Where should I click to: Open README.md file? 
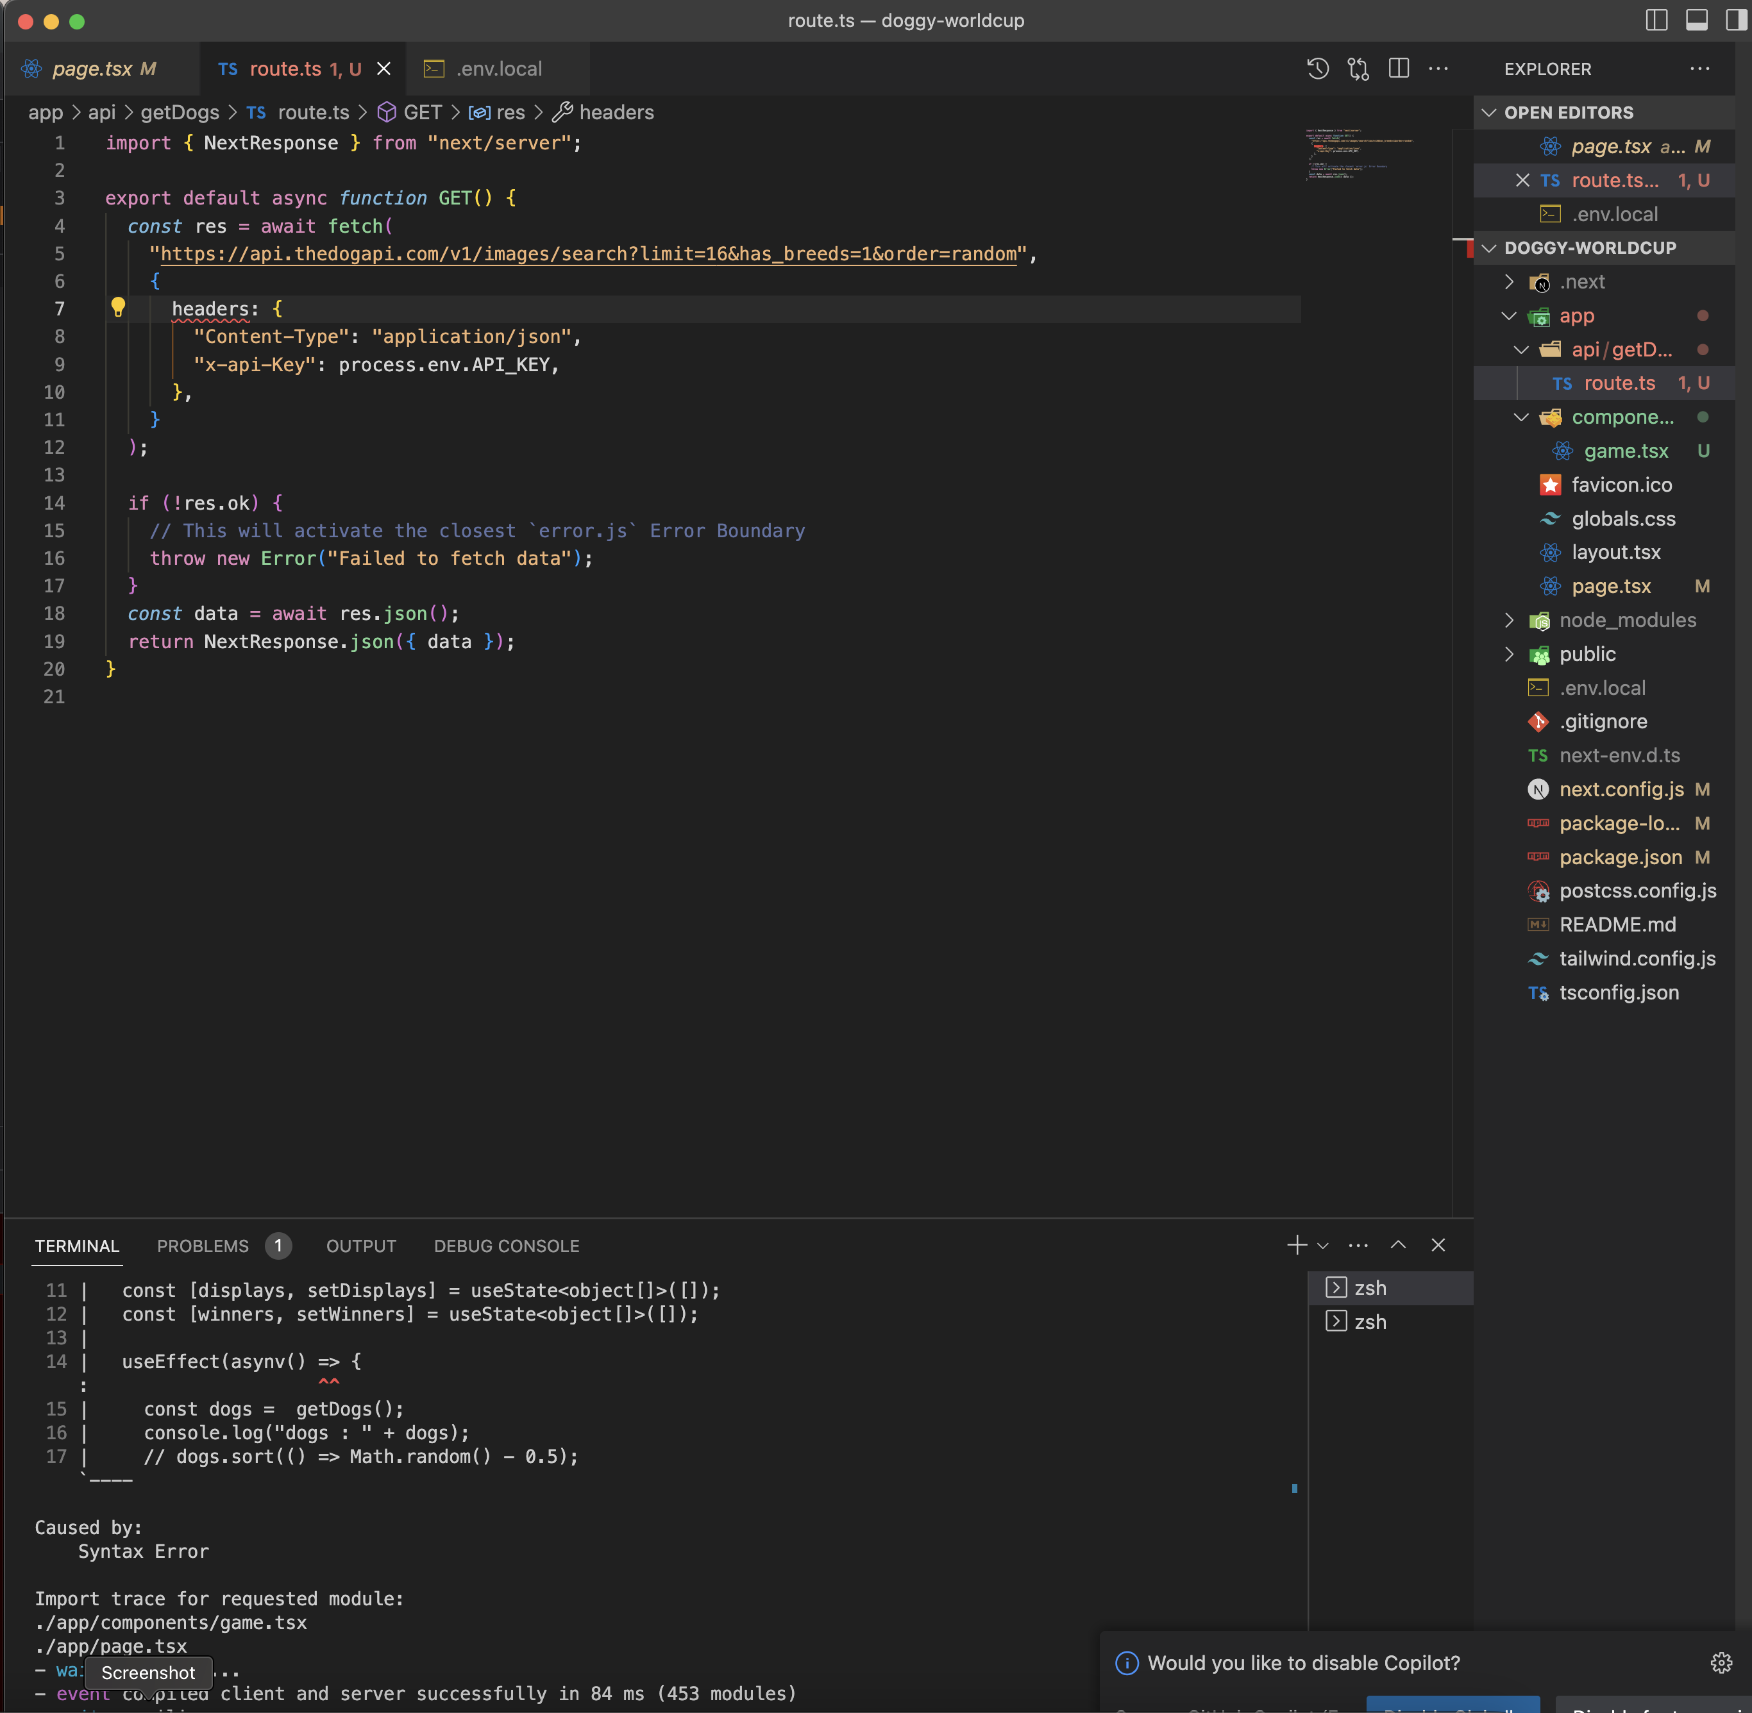(1605, 925)
